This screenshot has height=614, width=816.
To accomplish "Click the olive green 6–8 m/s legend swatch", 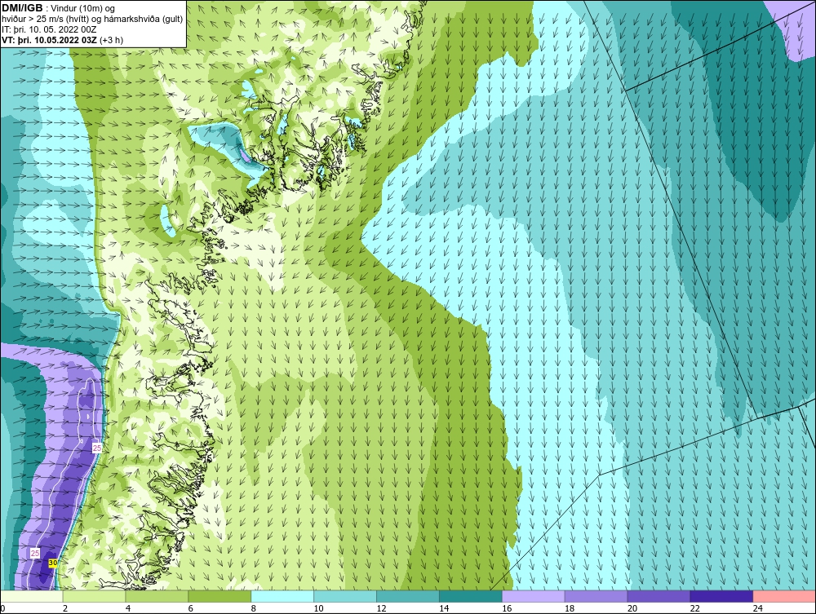I will click(220, 596).
